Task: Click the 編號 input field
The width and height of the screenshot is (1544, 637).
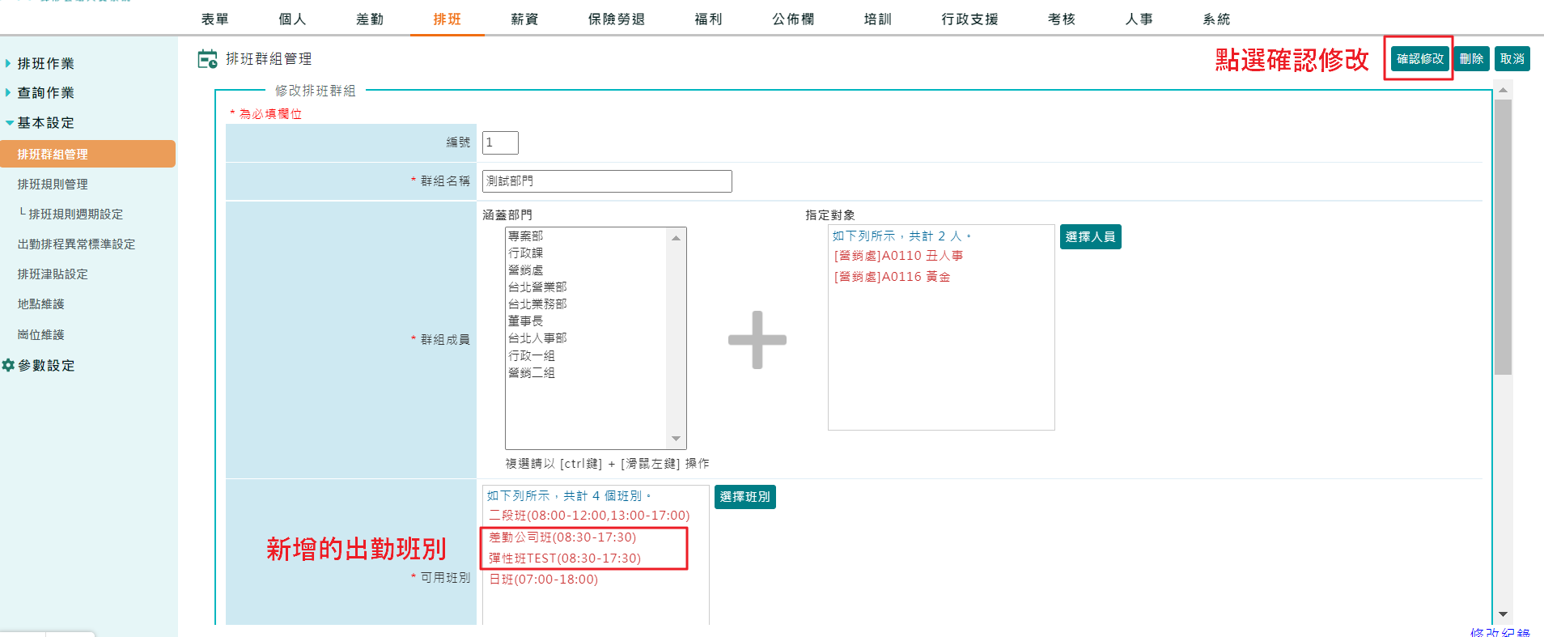Action: (x=500, y=142)
